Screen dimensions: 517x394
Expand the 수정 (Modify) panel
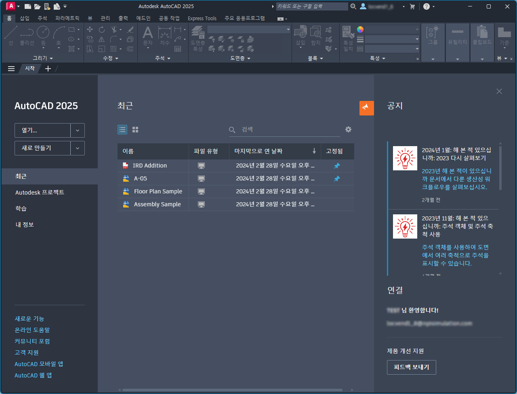(x=111, y=59)
